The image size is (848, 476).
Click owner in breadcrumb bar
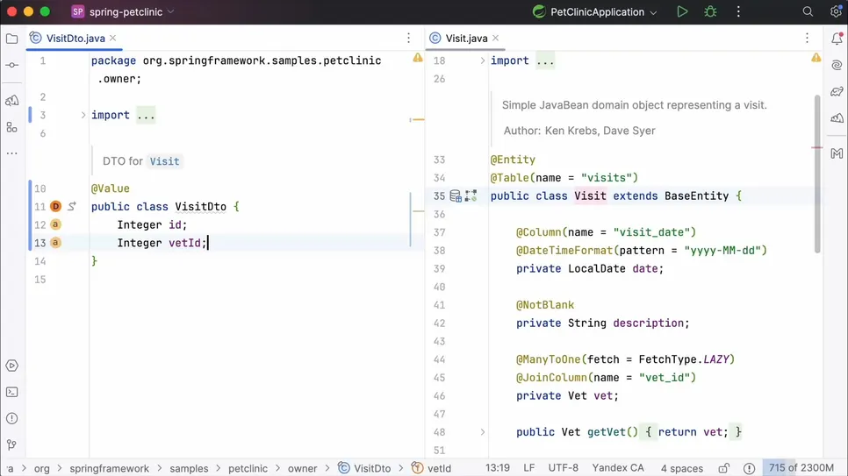click(302, 468)
